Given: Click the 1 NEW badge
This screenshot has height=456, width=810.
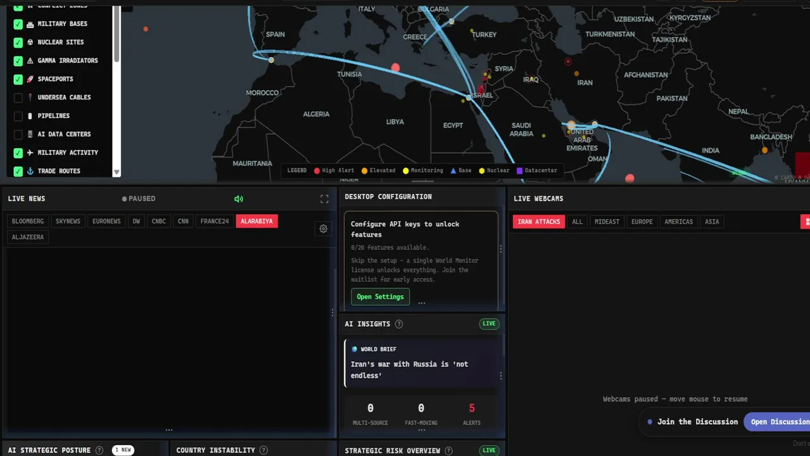Looking at the screenshot, I should [123, 450].
